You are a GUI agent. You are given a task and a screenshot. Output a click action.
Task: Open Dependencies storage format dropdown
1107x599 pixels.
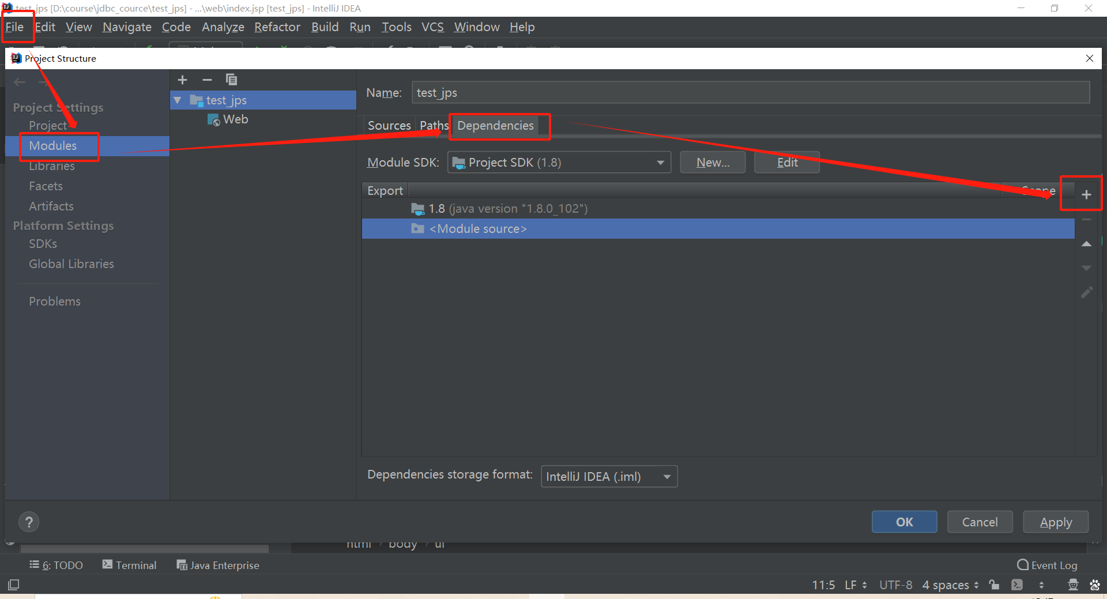pyautogui.click(x=609, y=477)
